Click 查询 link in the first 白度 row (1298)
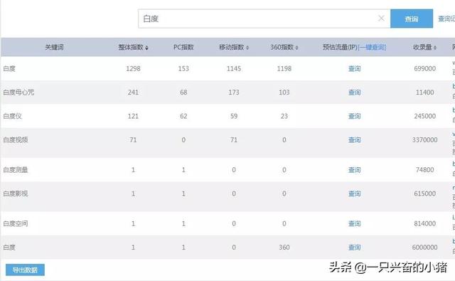 (354, 68)
